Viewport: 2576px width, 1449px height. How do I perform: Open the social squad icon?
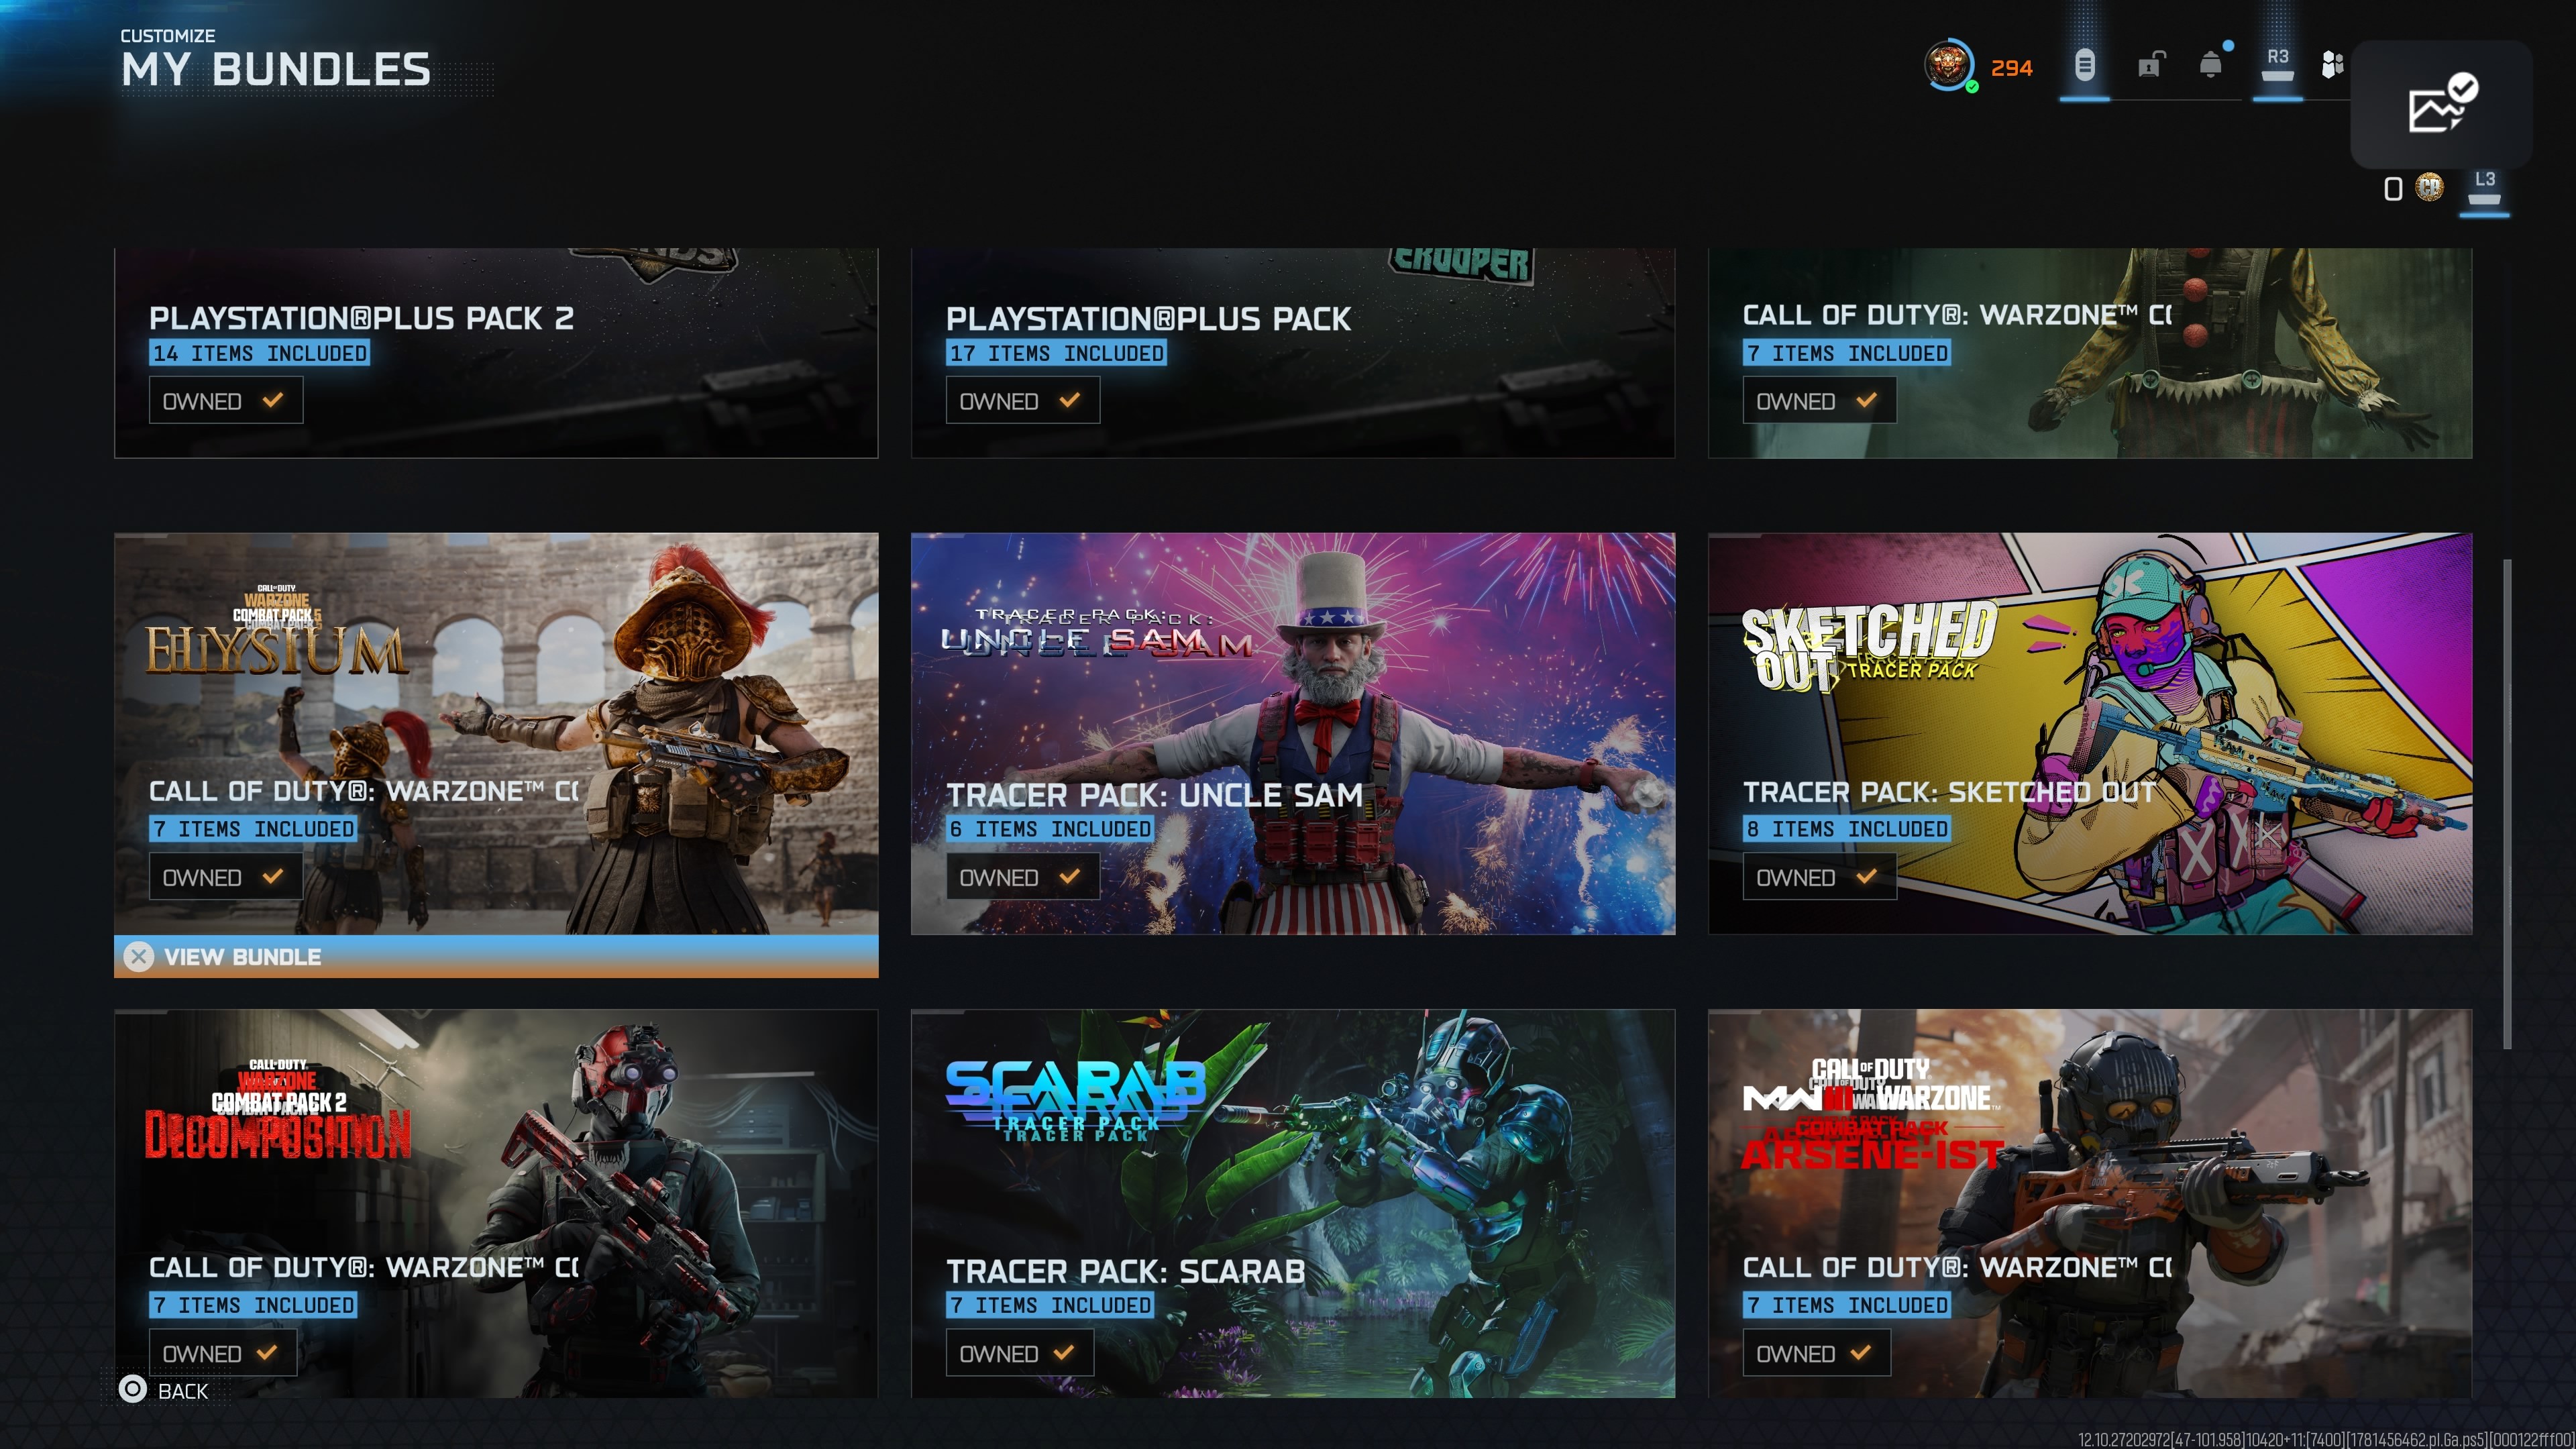click(2332, 65)
